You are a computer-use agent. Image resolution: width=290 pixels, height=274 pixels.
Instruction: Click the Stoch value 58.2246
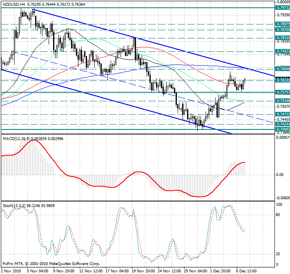[x=33, y=205]
